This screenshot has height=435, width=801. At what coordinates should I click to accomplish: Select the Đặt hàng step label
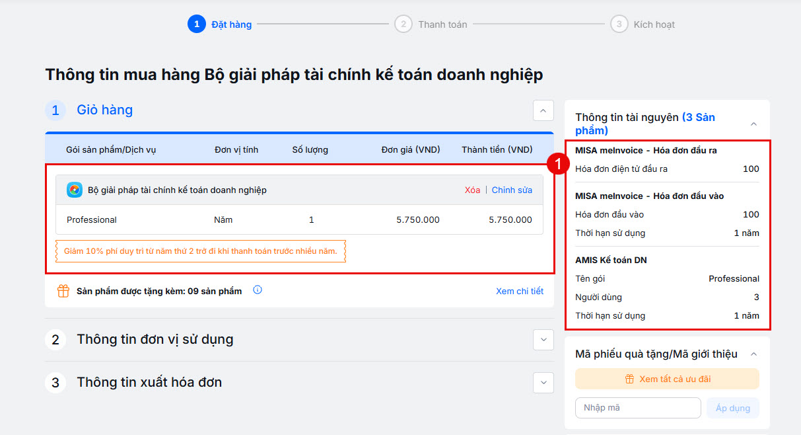231,24
